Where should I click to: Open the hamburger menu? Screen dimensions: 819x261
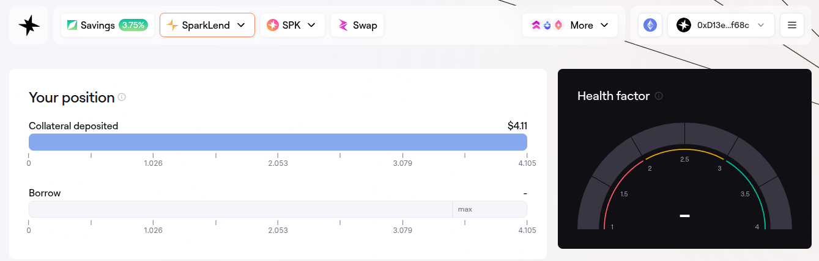click(791, 25)
